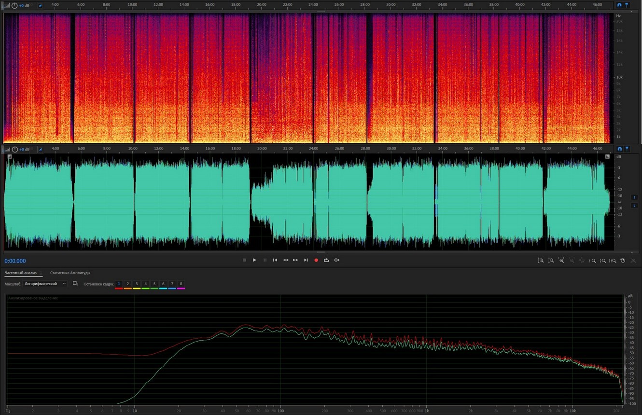Viewport: 642px width, 415px height.
Task: Click the Zoom In at In Point icon
Action: click(x=592, y=261)
